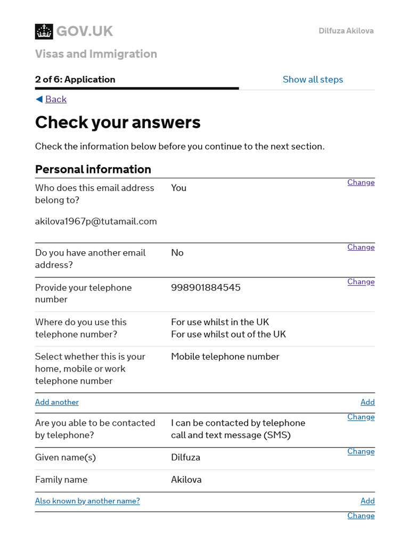Expand Show all steps

[x=313, y=79]
